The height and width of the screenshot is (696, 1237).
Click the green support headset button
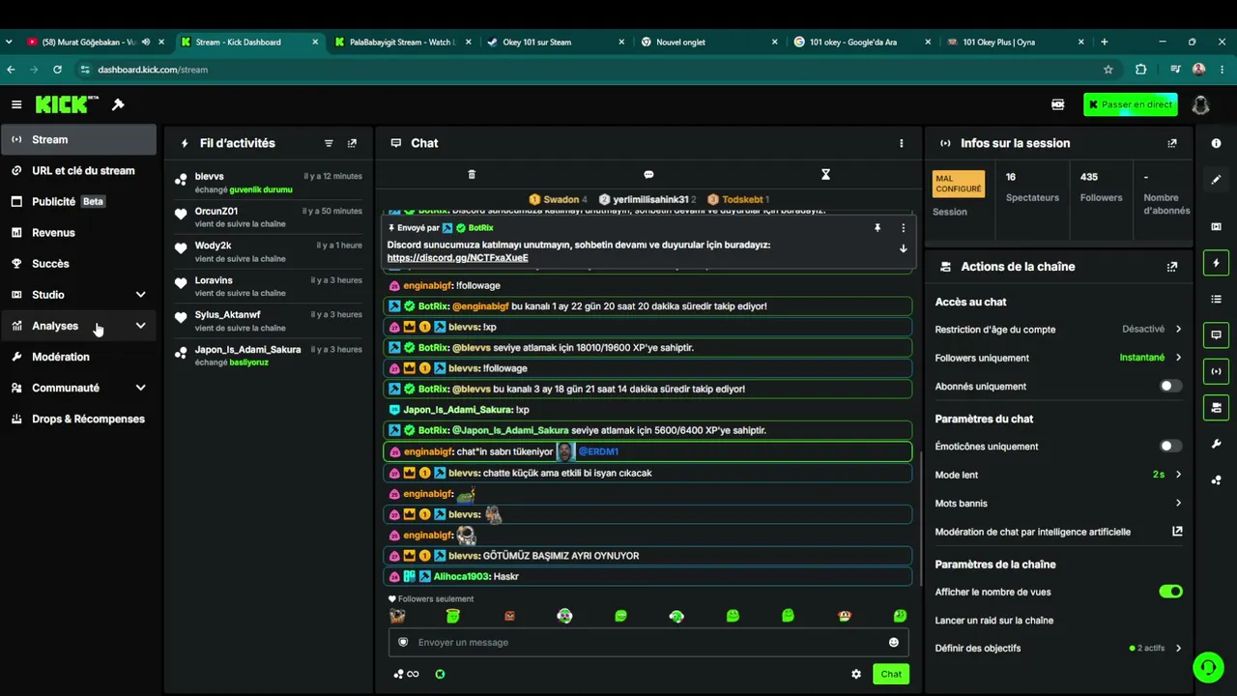pos(1207,667)
